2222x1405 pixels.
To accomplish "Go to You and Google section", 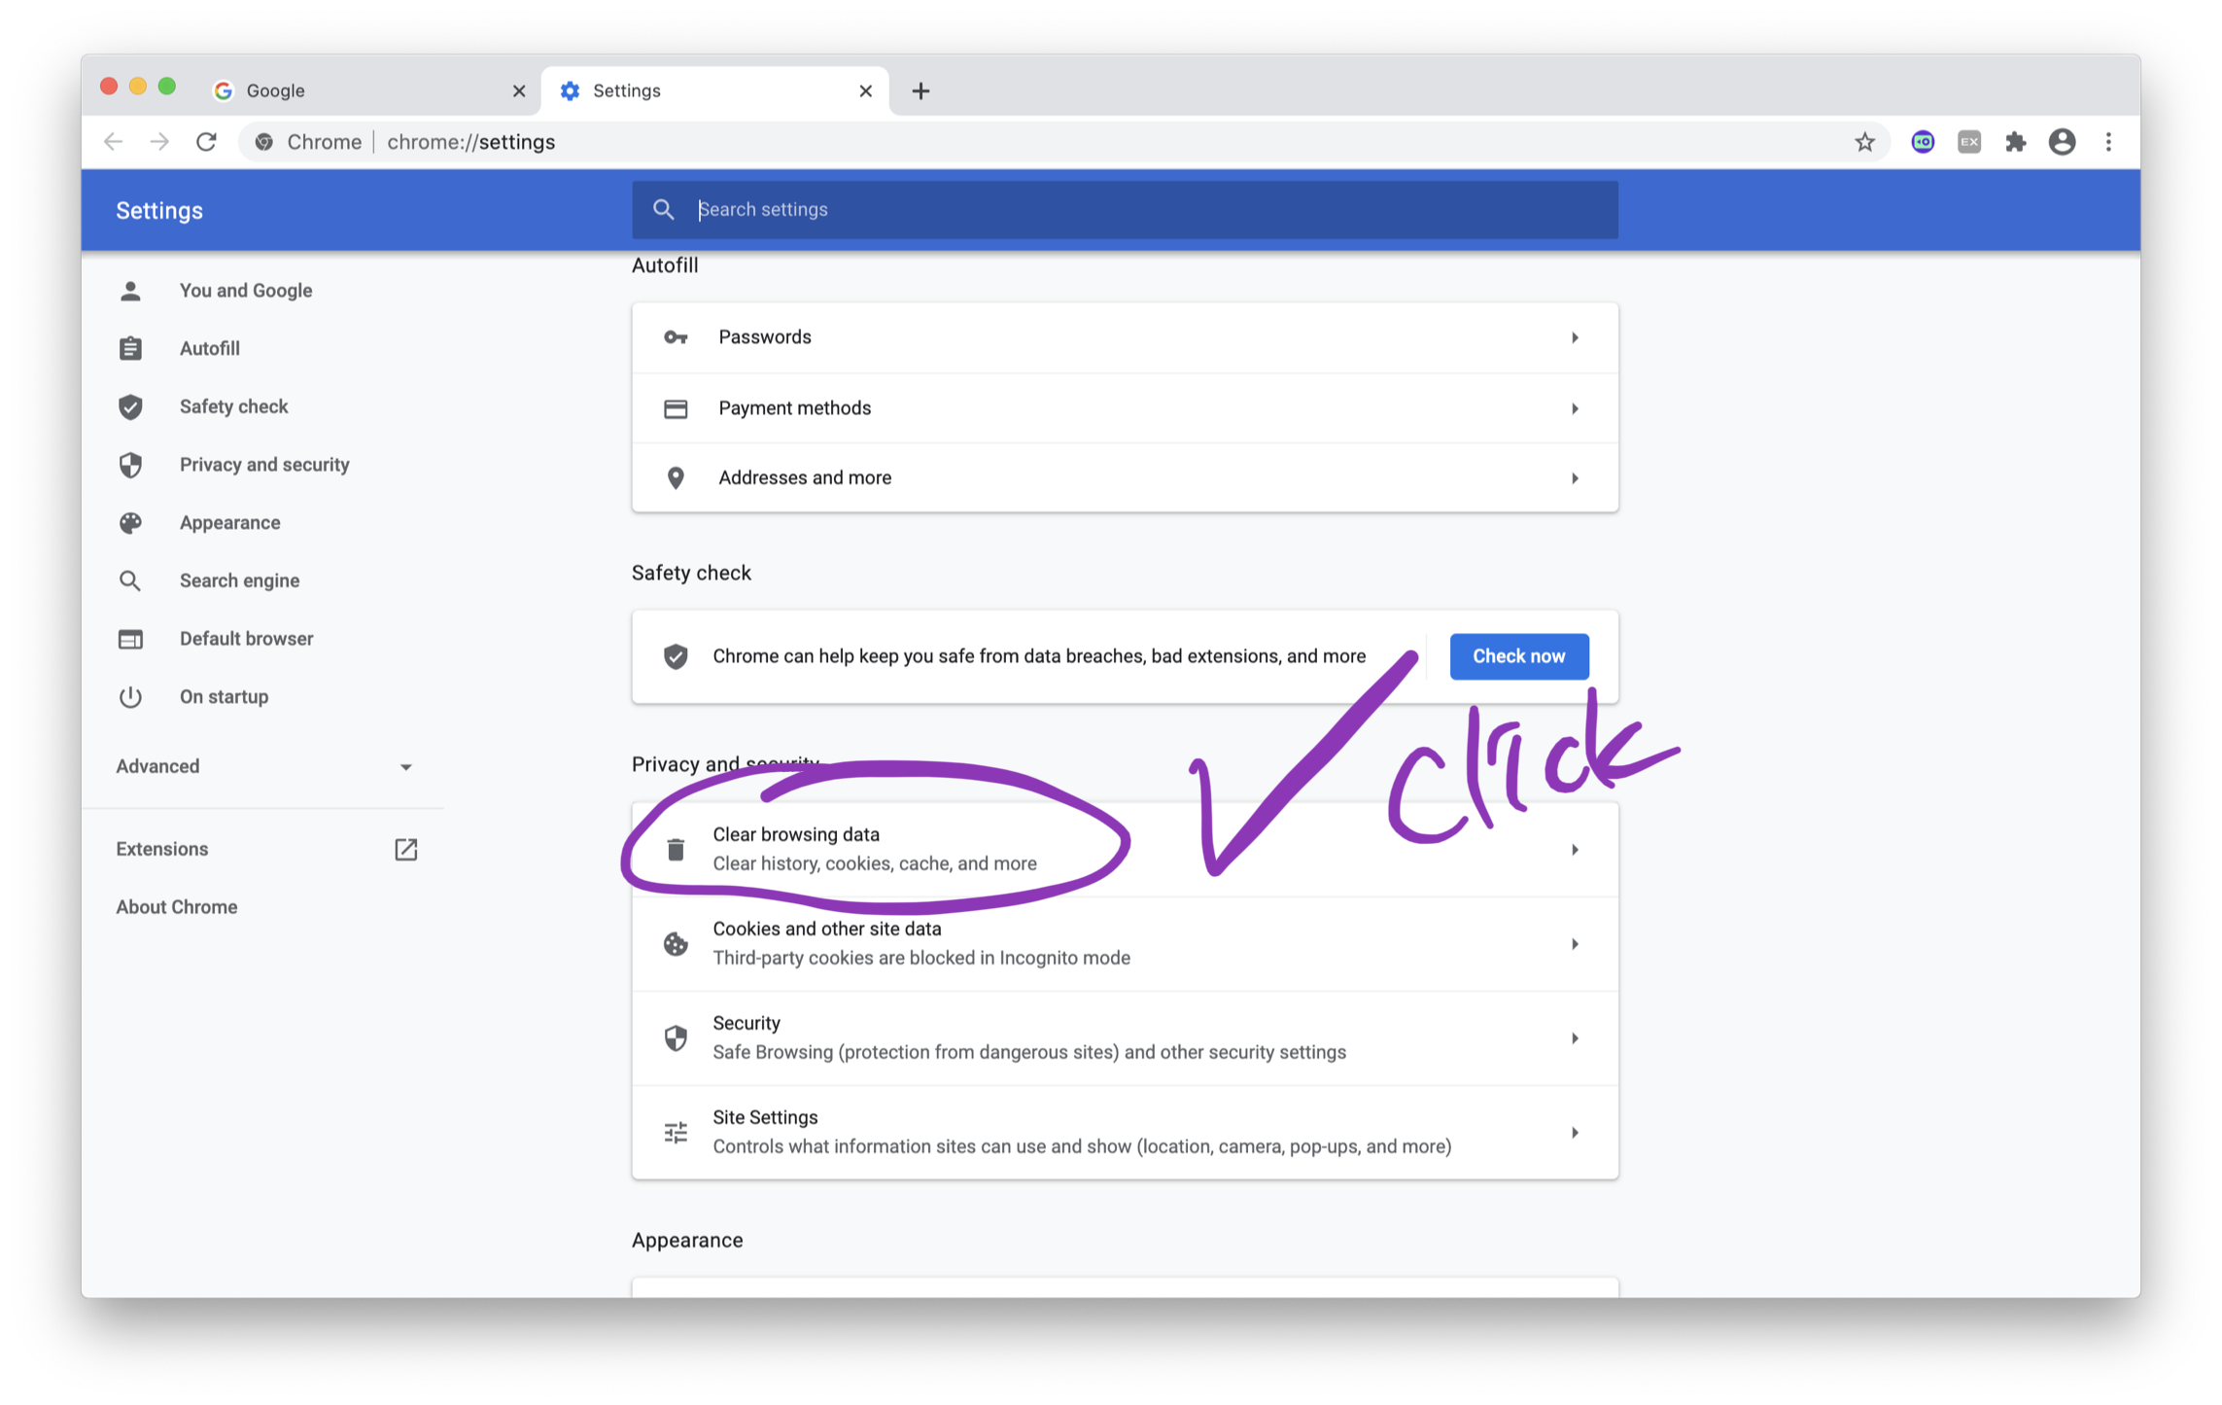I will (245, 291).
